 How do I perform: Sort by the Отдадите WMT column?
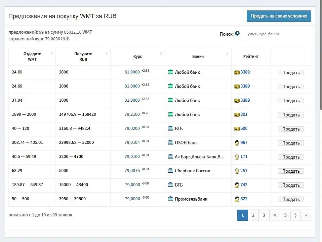[x=32, y=57]
